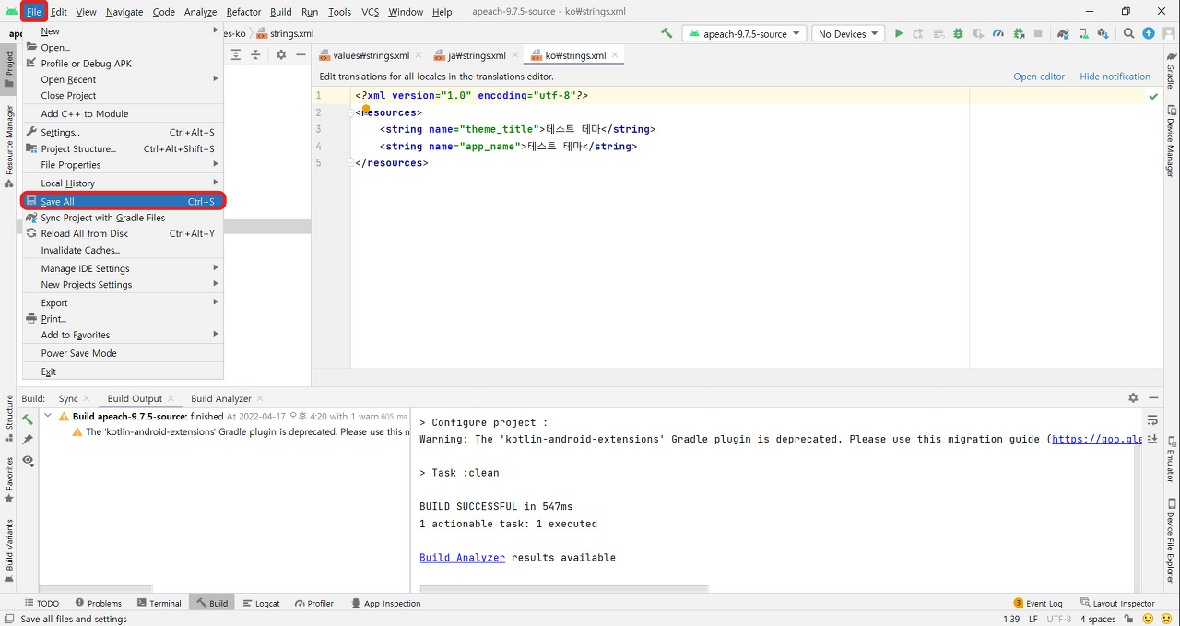Switch to the values\strings.xml editor tab
This screenshot has width=1180, height=626.
371,55
